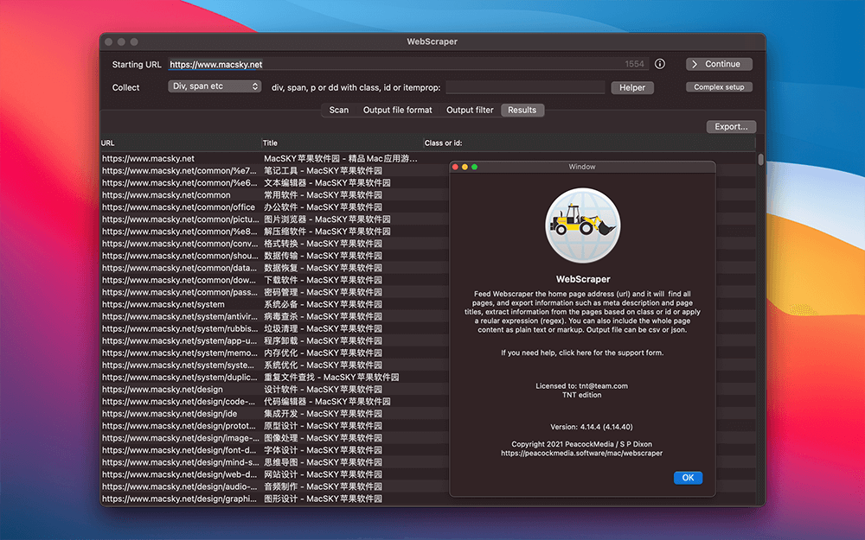Open the peacockmedia.software website link
Viewport: 865px width, 540px height.
pyautogui.click(x=581, y=453)
